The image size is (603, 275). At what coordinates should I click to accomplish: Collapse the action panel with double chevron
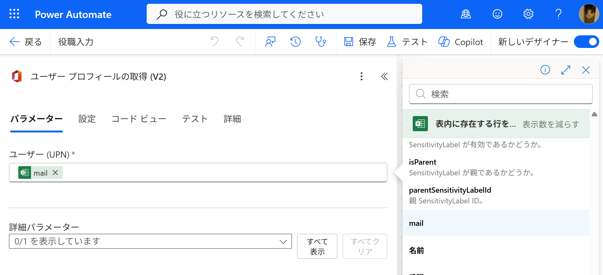[384, 76]
